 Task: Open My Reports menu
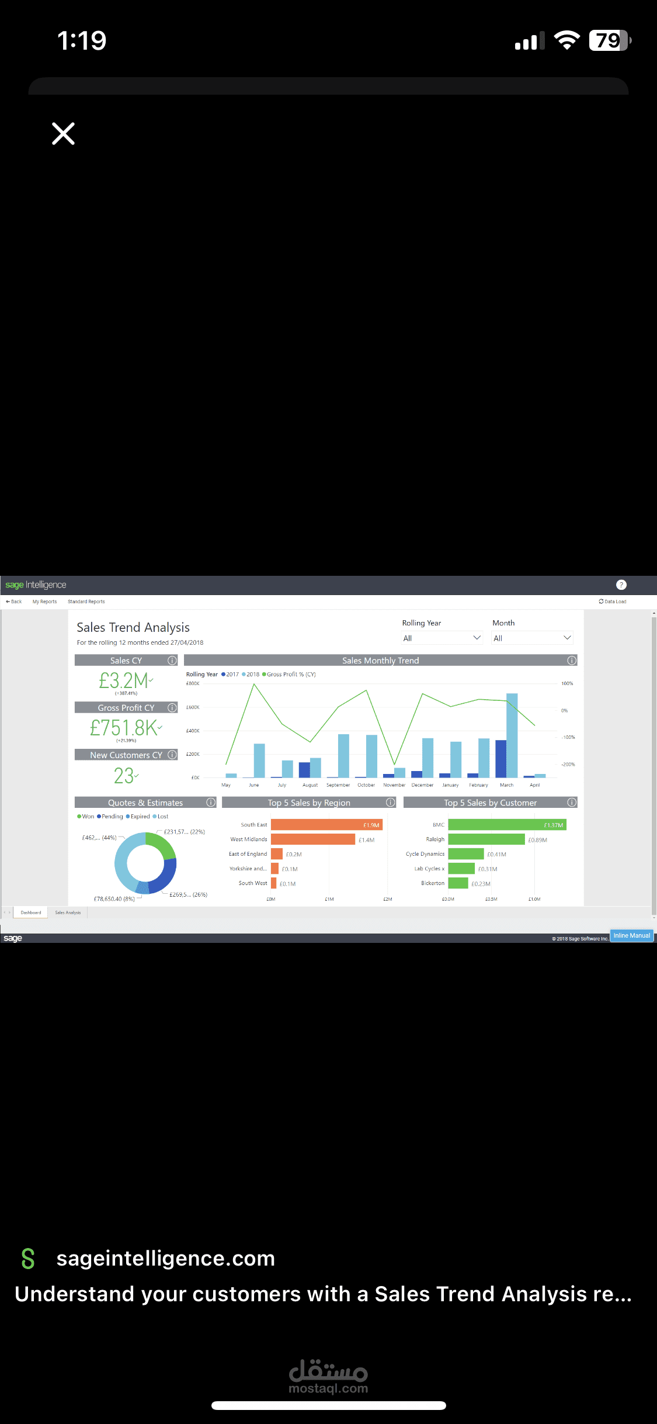44,602
